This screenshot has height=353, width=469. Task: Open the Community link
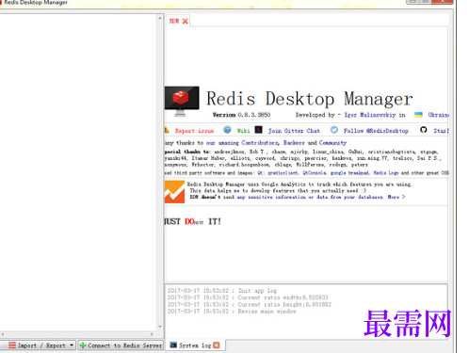[x=332, y=143]
